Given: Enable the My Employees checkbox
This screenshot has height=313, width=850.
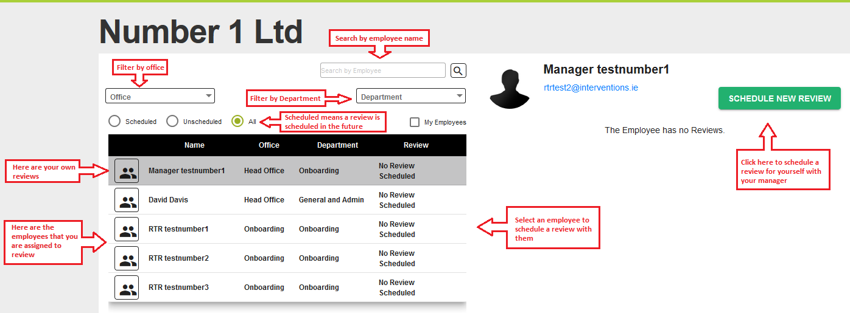Looking at the screenshot, I should [x=415, y=122].
